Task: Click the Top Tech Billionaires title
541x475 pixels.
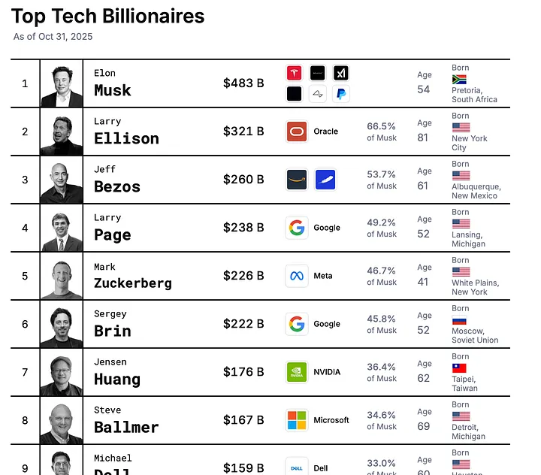Action: pos(108,17)
